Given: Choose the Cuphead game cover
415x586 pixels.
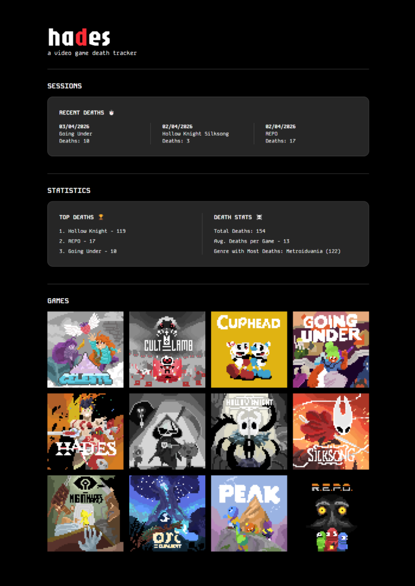Looking at the screenshot, I should tap(249, 349).
